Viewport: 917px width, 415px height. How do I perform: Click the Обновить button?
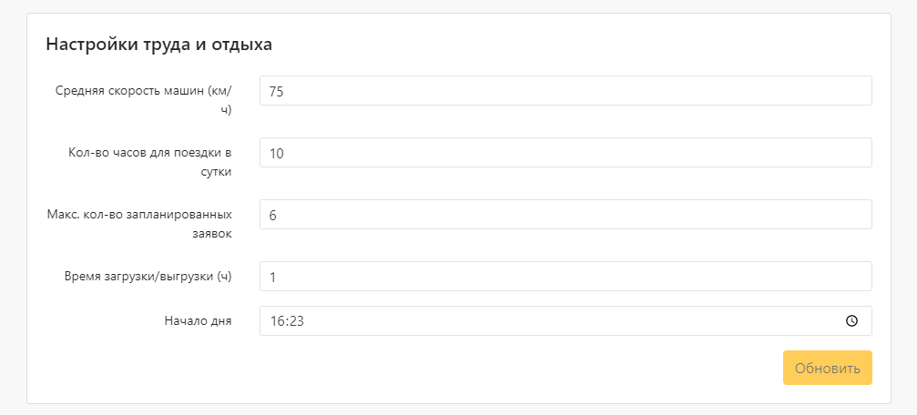point(828,368)
